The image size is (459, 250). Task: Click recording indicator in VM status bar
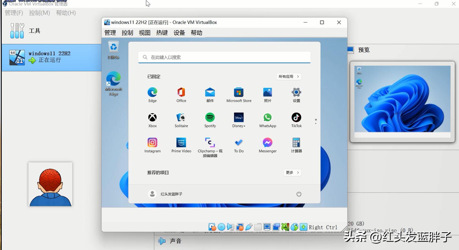pos(276,227)
